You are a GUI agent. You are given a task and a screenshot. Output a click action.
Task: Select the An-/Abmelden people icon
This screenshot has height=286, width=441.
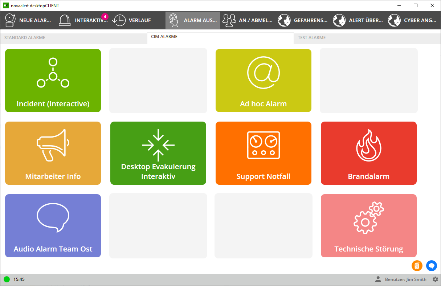pos(229,20)
